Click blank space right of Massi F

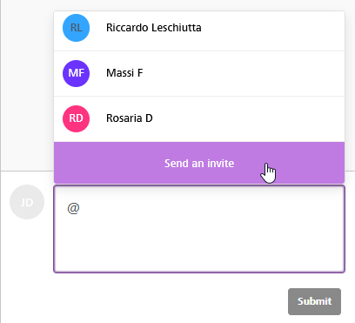(x=244, y=73)
